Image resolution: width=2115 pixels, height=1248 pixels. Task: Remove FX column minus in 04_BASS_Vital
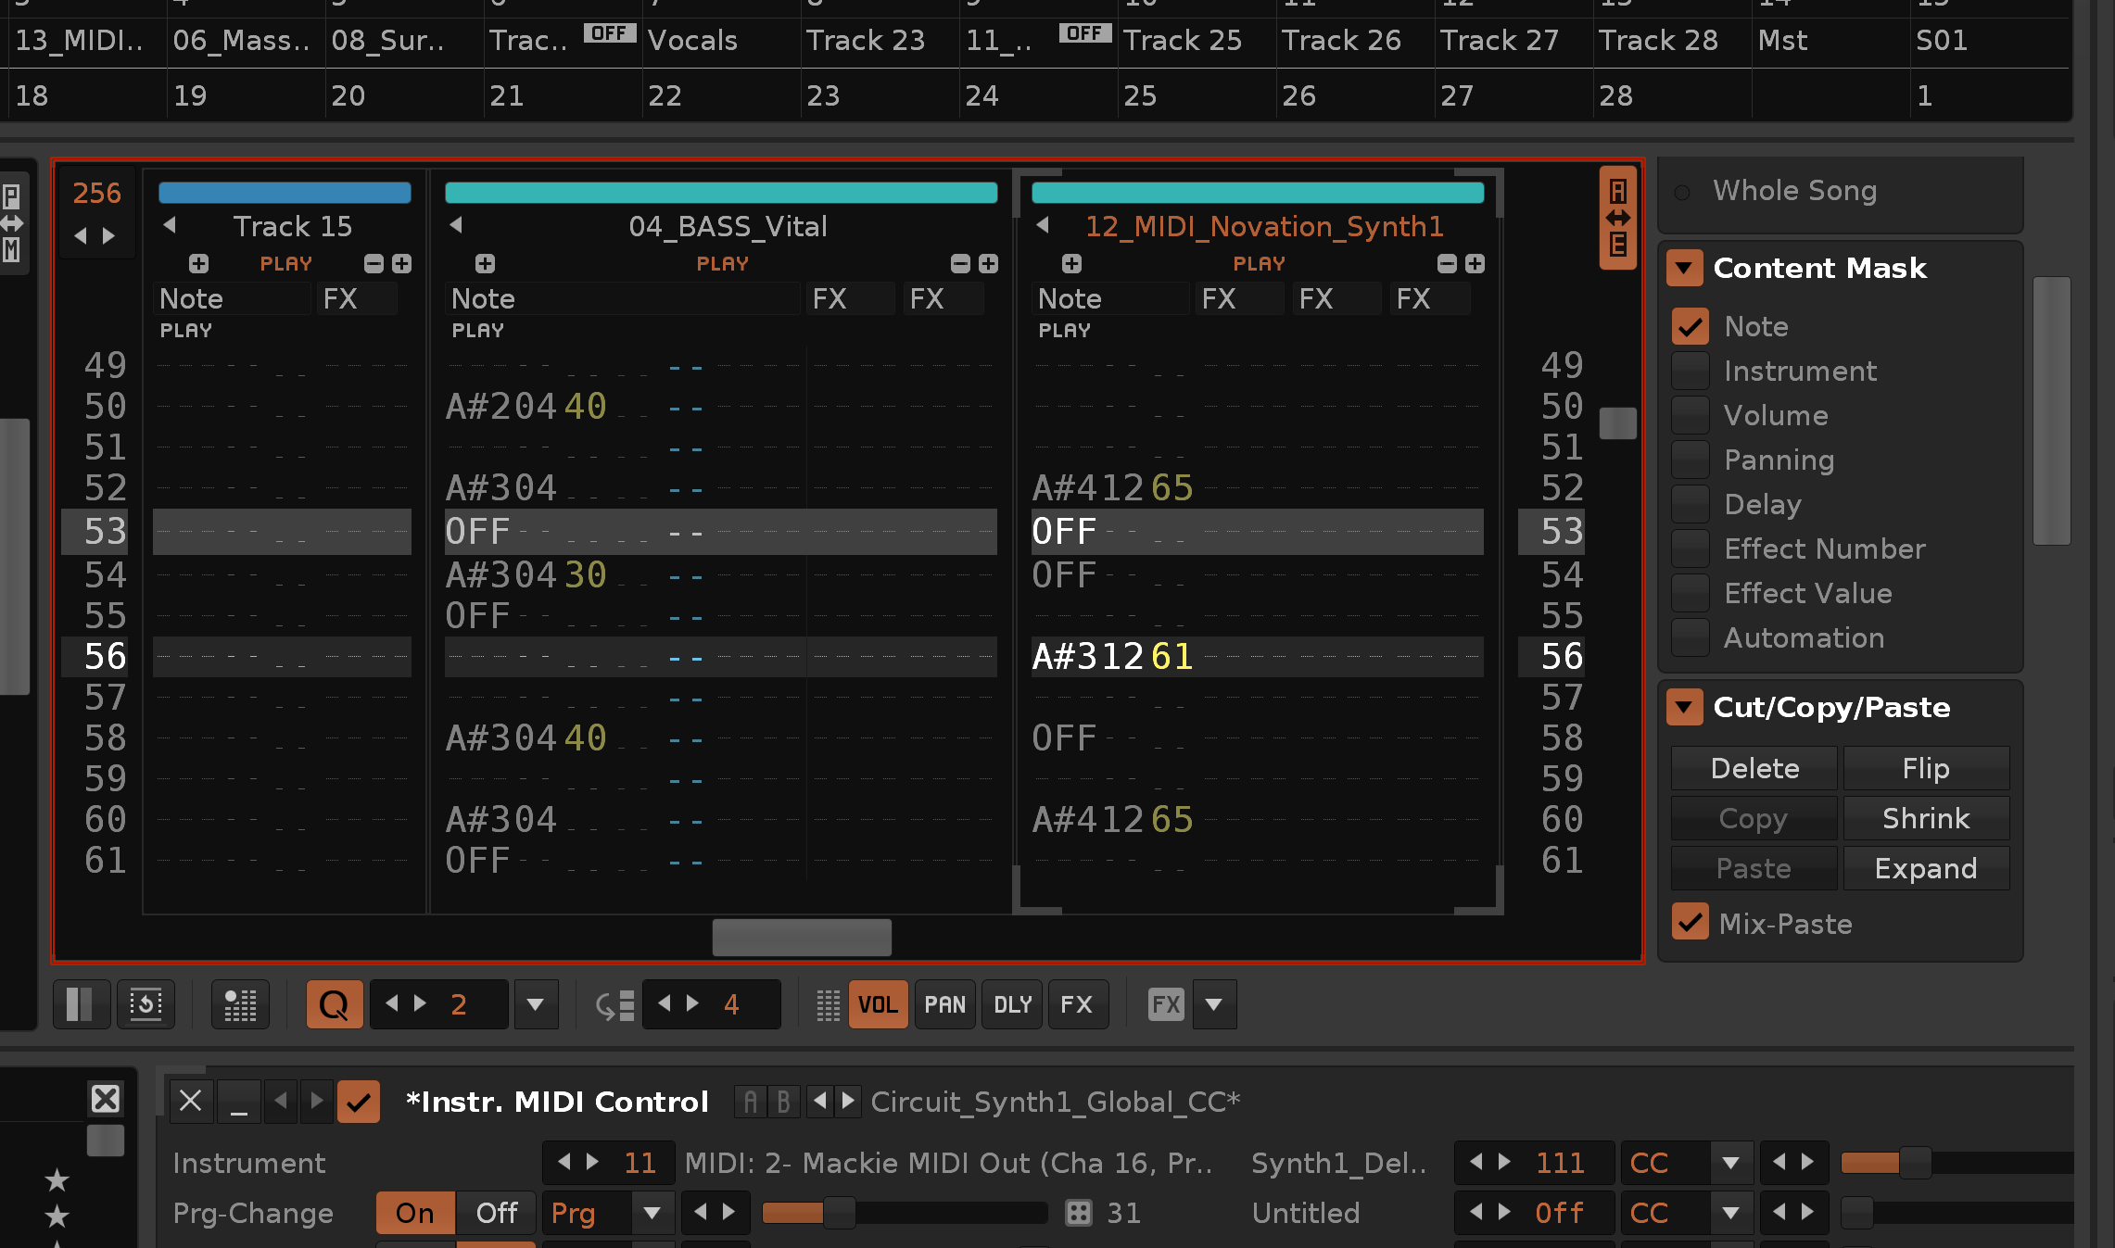[x=961, y=263]
